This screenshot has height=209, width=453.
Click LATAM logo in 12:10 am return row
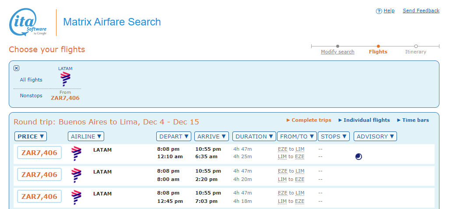tap(77, 153)
